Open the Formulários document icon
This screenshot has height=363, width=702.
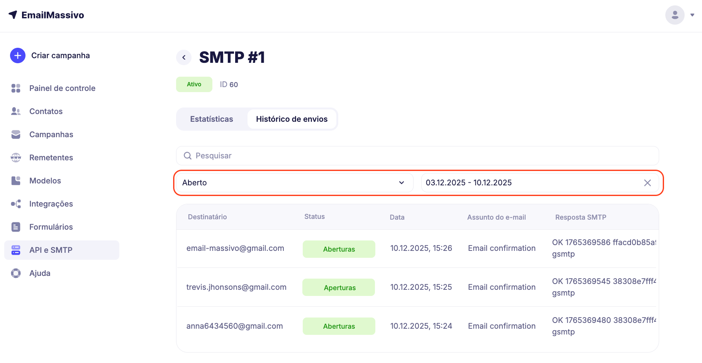click(x=16, y=227)
